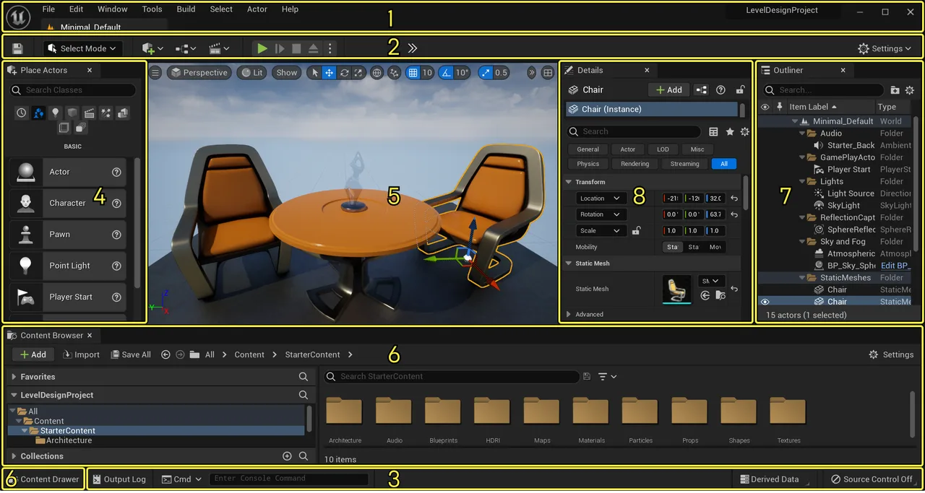Reset the Rotation value to default

[x=734, y=215]
